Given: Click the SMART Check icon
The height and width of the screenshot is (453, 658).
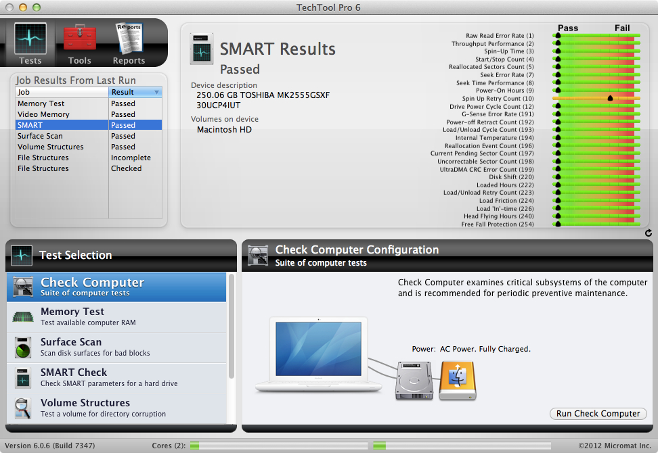Looking at the screenshot, I should 23,378.
